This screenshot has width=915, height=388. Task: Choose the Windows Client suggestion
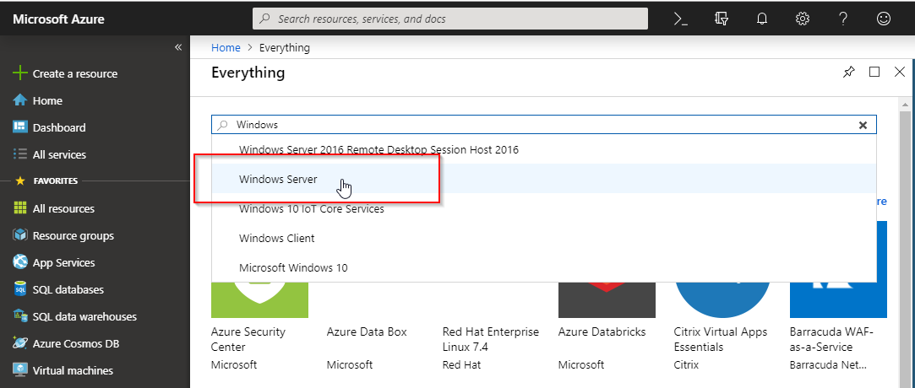click(543, 238)
